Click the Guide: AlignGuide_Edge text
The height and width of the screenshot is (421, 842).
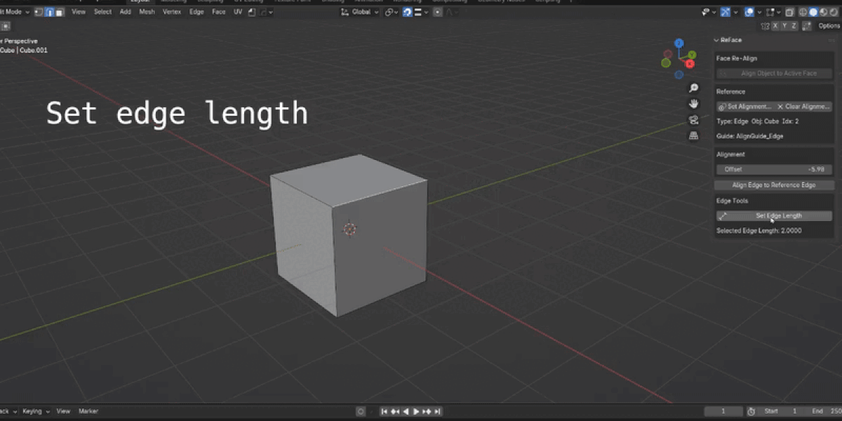pos(749,136)
